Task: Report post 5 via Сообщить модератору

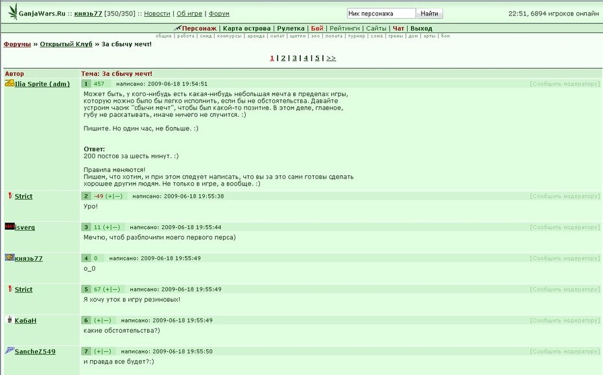Action: pyautogui.click(x=565, y=289)
